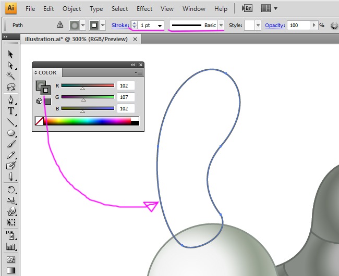This screenshot has height=276, width=339.
Task: Collapse the Color panel to icons
Action: click(x=133, y=65)
